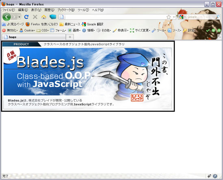Click the last green circle validation icon
The height and width of the screenshot is (180, 223).
[219, 30]
